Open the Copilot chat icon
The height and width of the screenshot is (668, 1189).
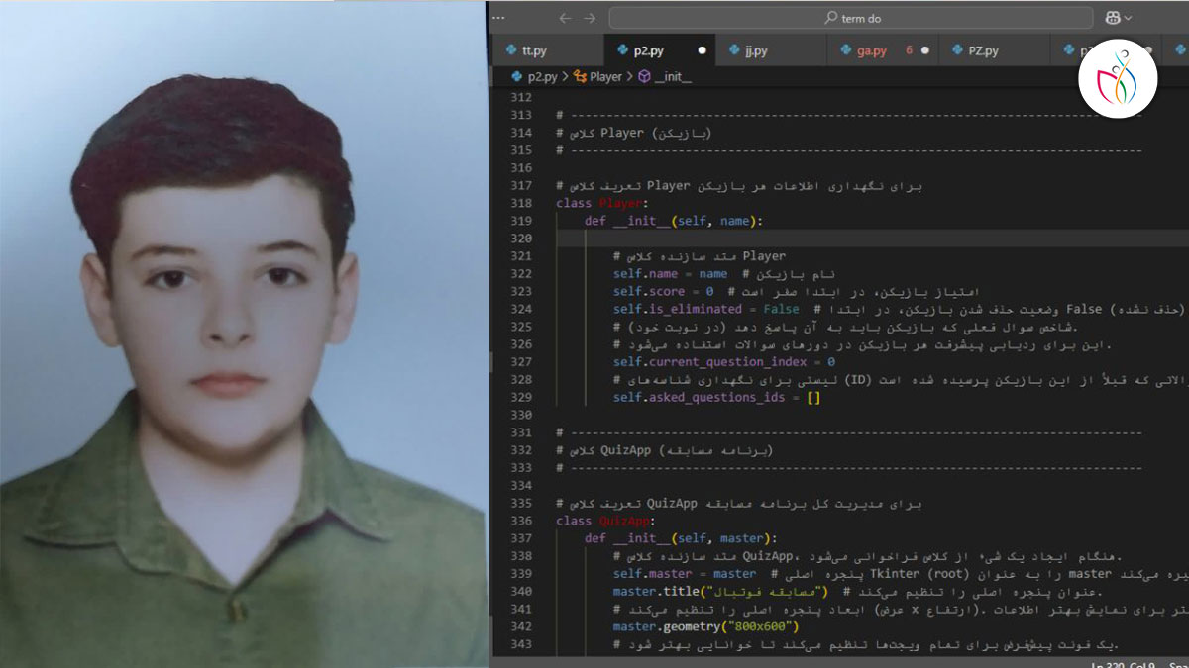(1114, 18)
